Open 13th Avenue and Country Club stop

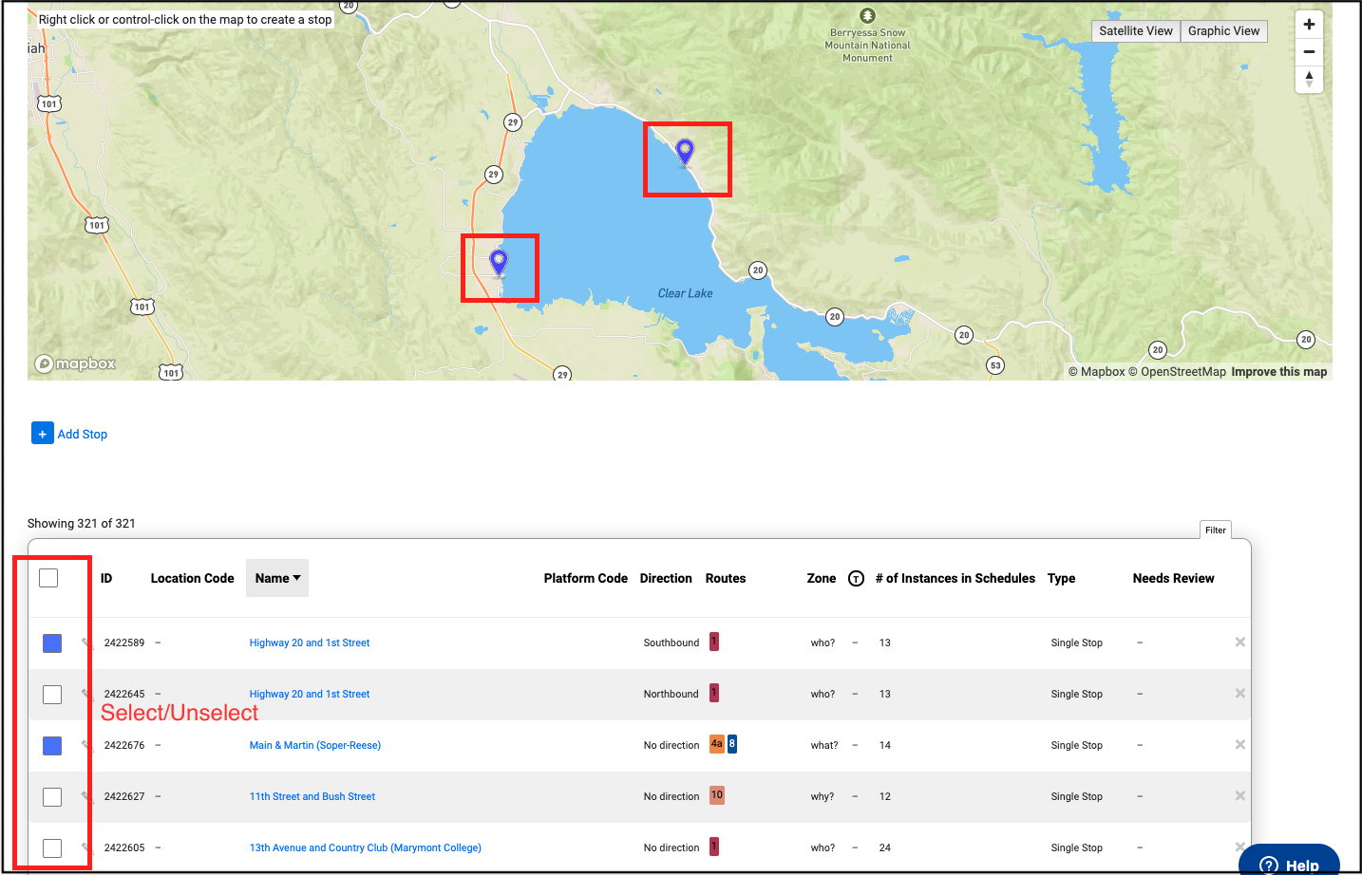click(366, 847)
